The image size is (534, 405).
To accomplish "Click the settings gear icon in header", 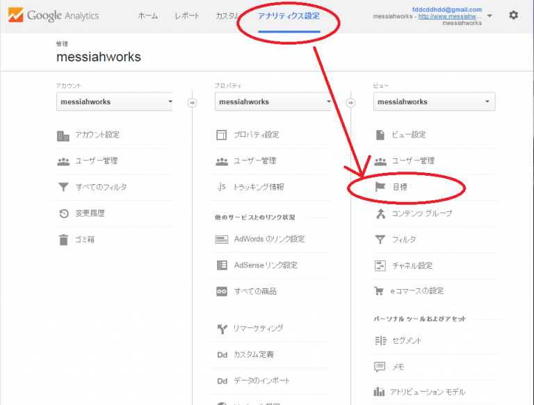I will point(513,15).
